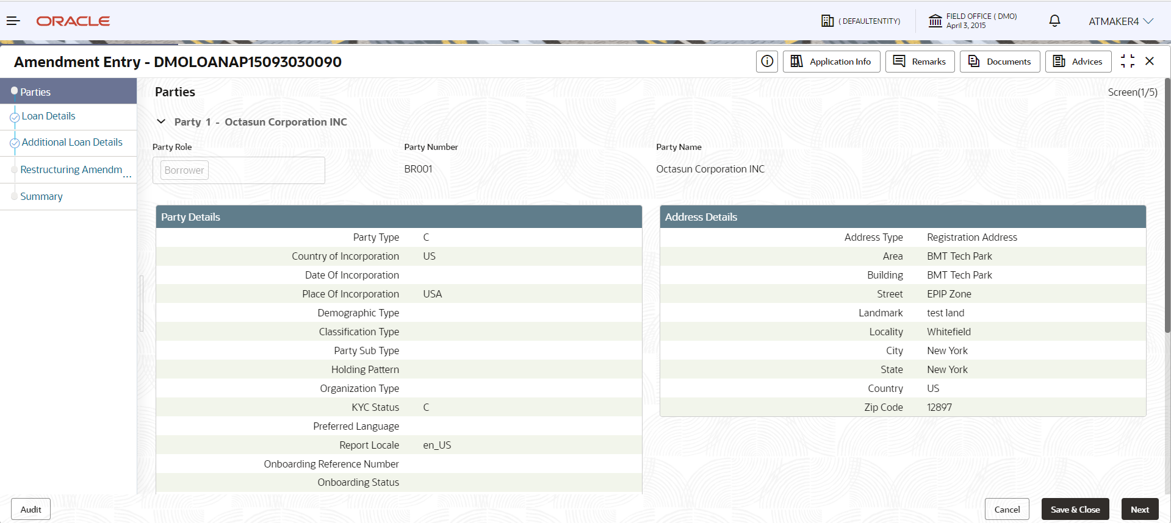Collapse the Party 1 Octasun section
This screenshot has height=523, width=1171.
click(161, 121)
